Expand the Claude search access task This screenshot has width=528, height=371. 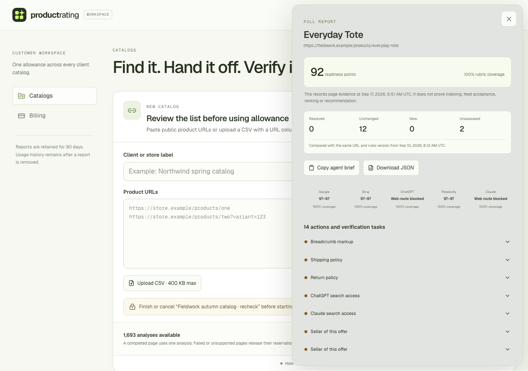407,313
